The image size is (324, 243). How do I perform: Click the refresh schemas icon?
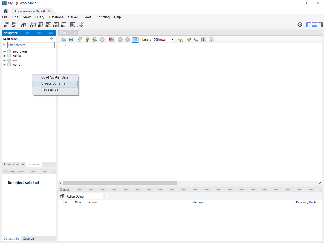[51, 39]
